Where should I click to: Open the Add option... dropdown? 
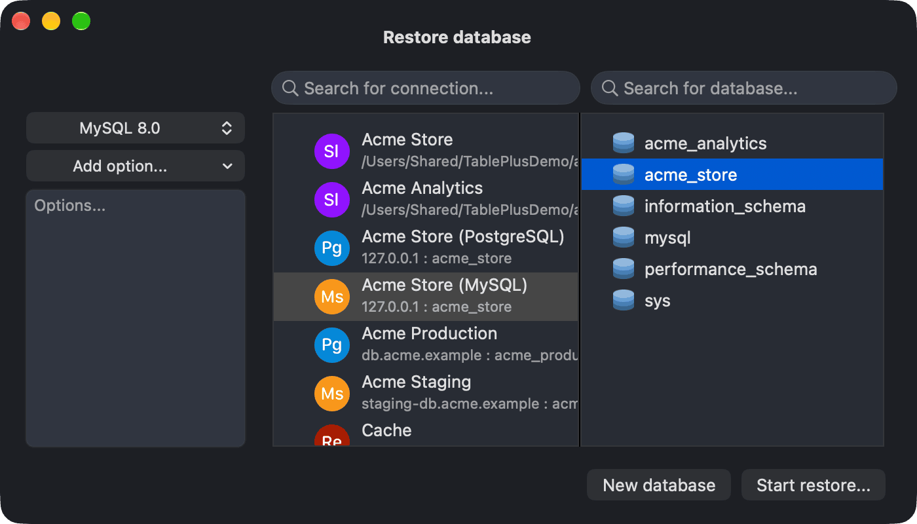pos(136,166)
